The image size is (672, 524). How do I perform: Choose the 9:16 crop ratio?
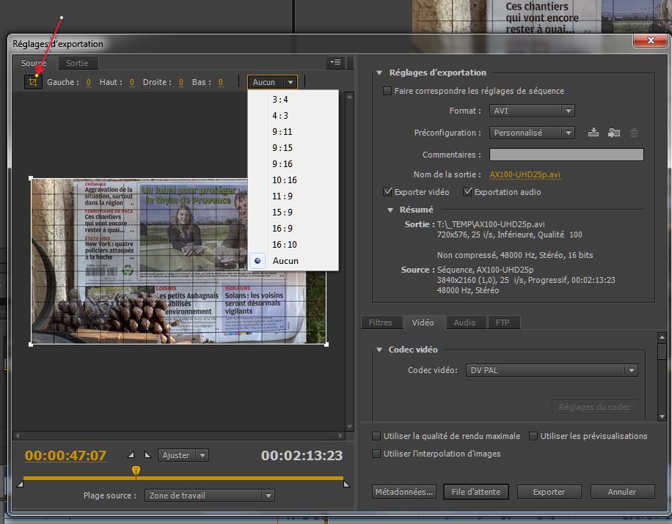click(x=293, y=164)
